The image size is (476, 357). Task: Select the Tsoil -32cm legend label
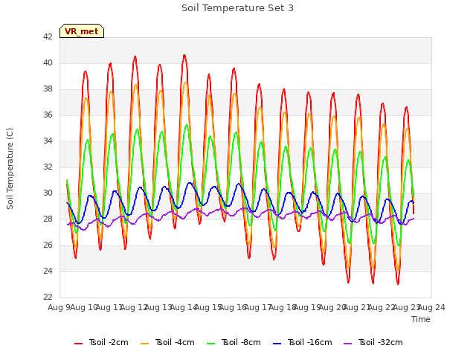(x=380, y=342)
